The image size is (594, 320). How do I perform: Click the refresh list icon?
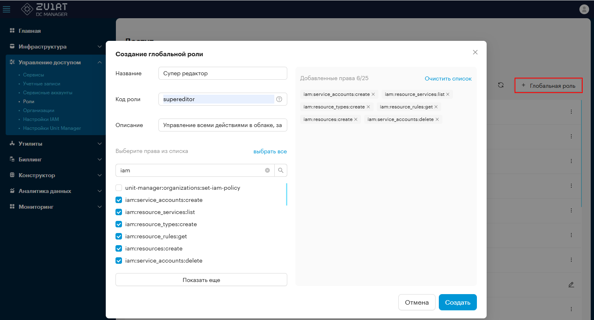coord(501,85)
